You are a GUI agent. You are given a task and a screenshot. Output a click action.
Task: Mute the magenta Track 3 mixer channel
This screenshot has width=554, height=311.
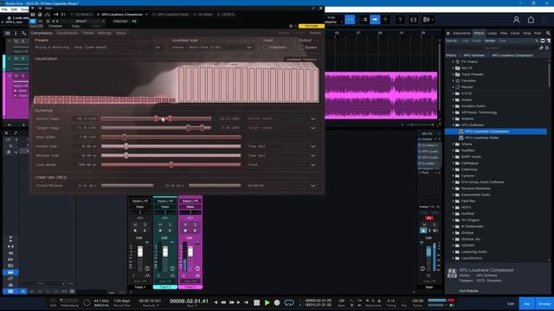[x=185, y=225]
